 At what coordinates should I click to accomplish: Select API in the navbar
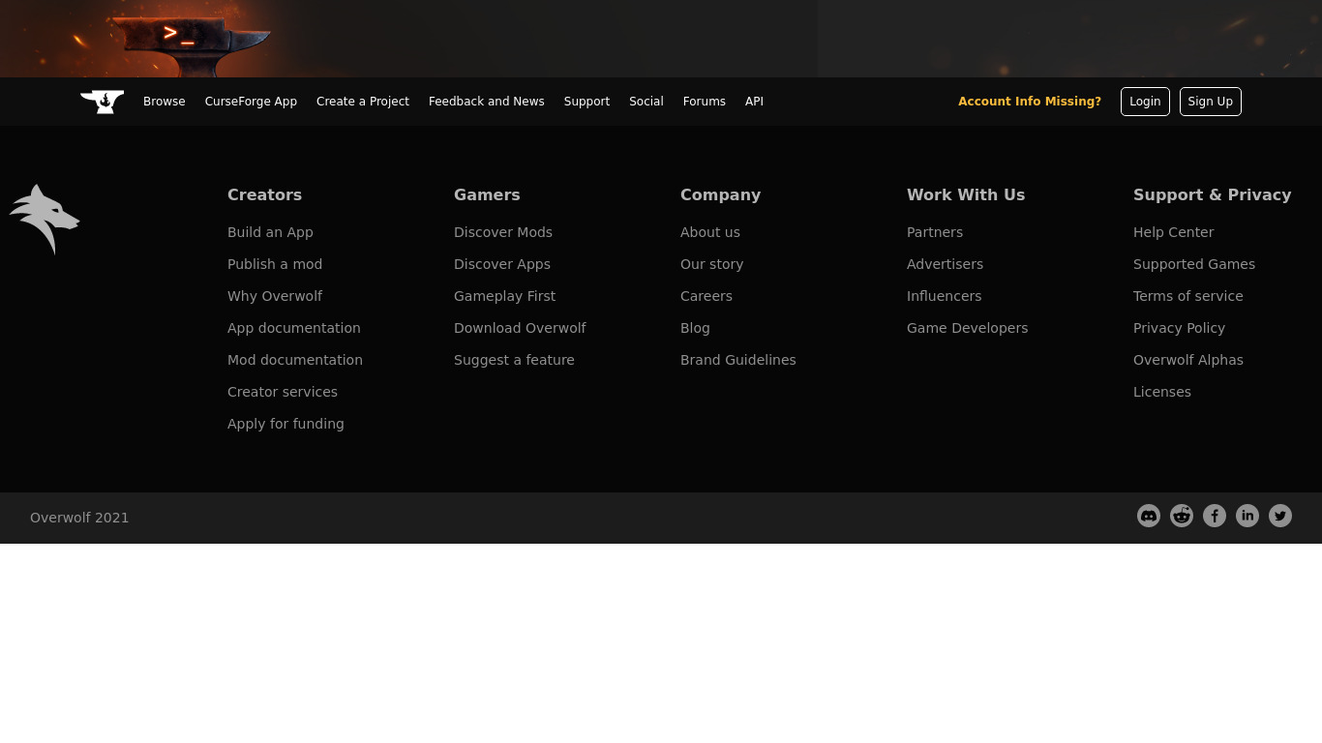pyautogui.click(x=754, y=102)
